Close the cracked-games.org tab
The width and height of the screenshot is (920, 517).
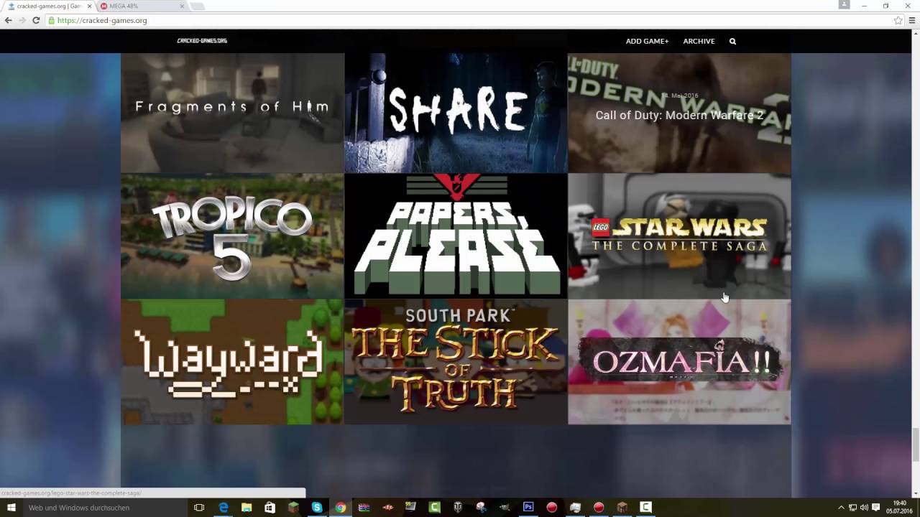(x=89, y=6)
